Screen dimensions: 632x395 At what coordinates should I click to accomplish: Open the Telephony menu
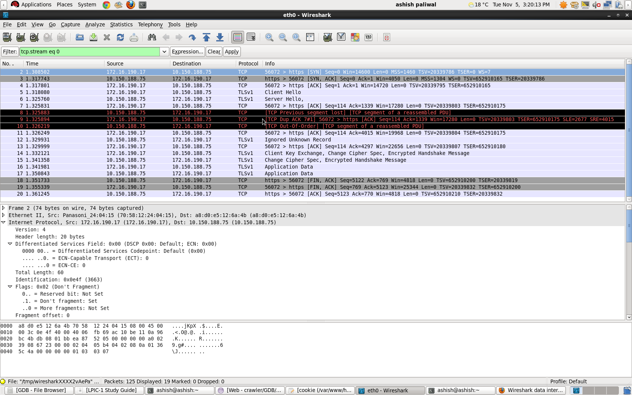point(150,24)
